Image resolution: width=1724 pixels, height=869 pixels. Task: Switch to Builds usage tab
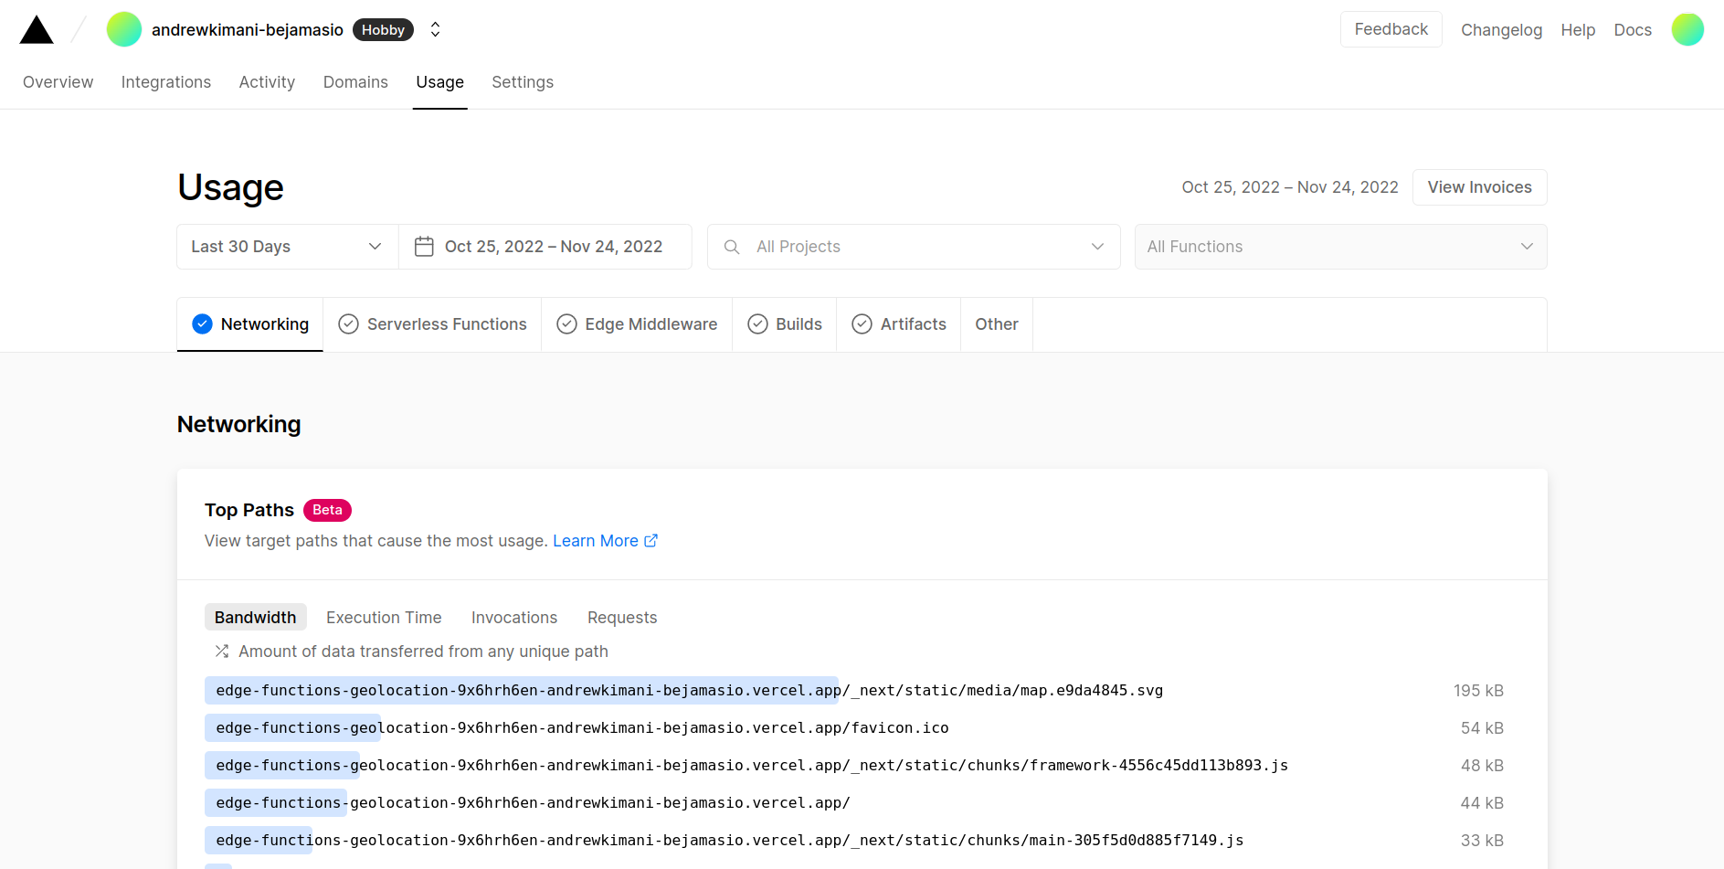click(x=785, y=324)
